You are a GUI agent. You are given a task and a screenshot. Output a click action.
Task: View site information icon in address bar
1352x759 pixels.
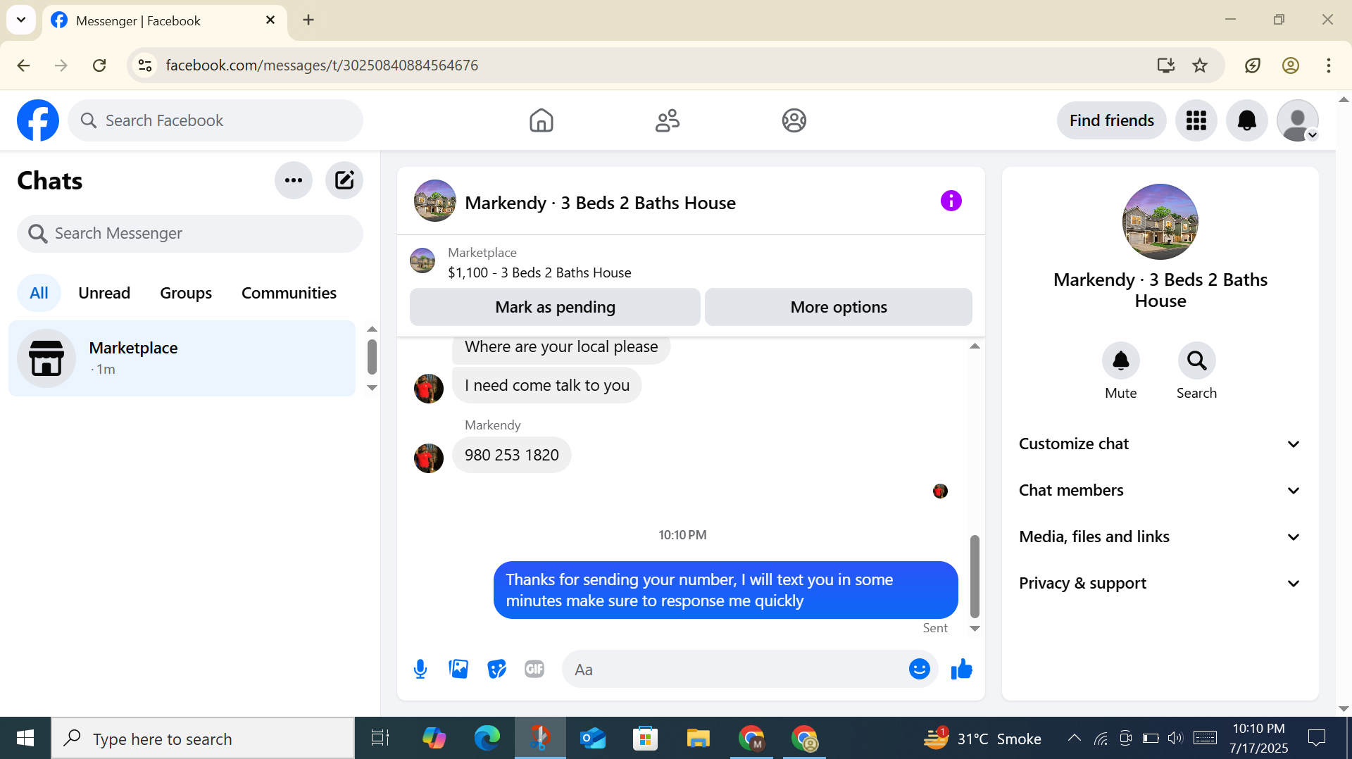(144, 65)
